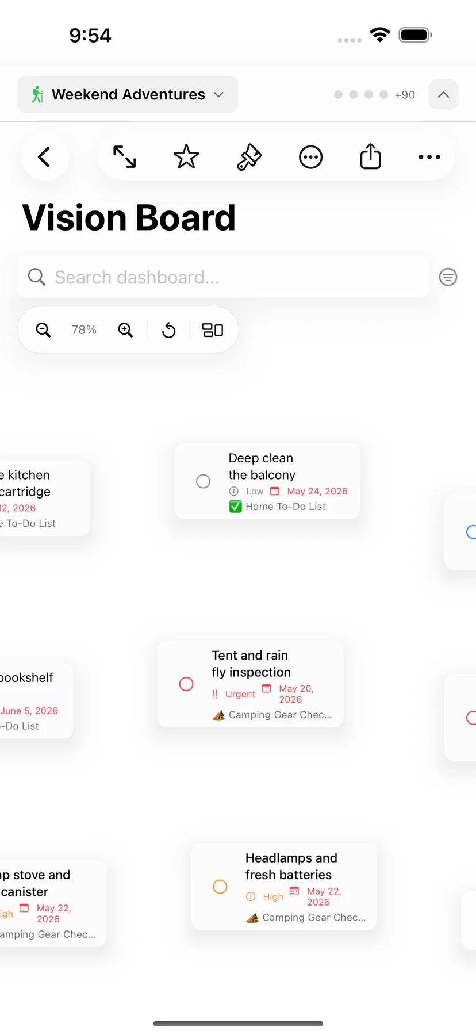The height and width of the screenshot is (1035, 476).
Task: Zoom out with the minus magnifier
Action: click(43, 330)
